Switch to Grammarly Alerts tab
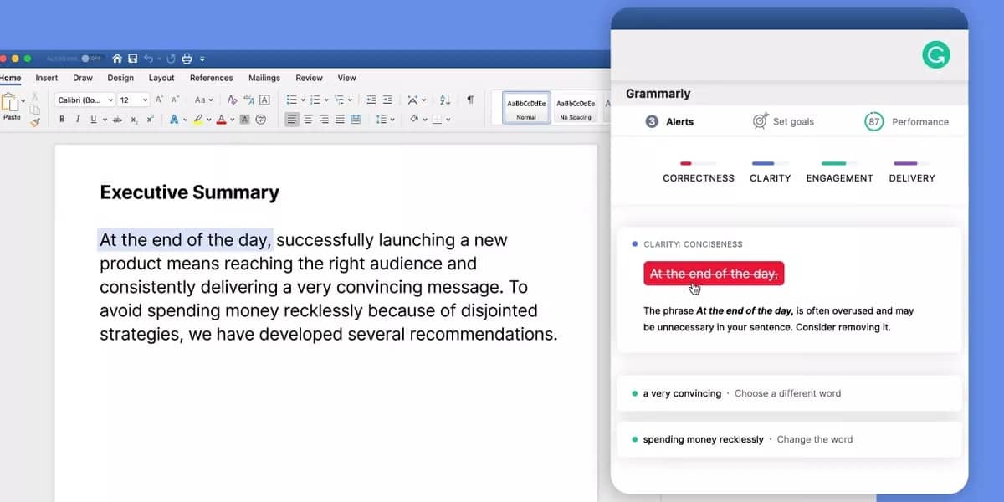 click(670, 121)
